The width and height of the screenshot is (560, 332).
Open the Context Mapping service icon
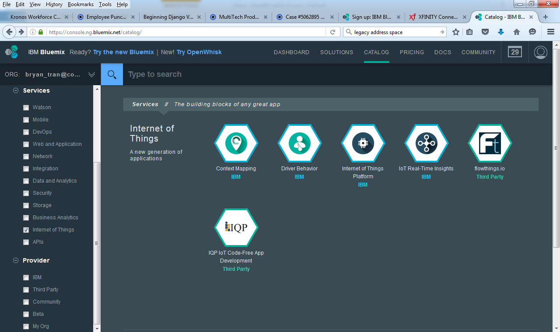[x=236, y=143]
